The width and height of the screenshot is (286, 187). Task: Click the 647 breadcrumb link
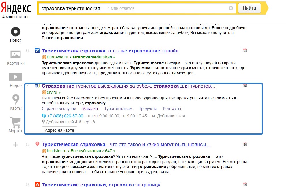(x=108, y=151)
